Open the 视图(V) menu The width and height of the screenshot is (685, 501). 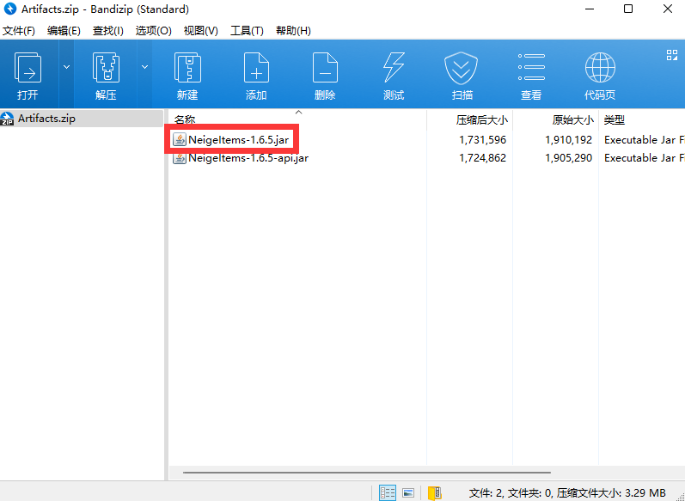pyautogui.click(x=200, y=31)
